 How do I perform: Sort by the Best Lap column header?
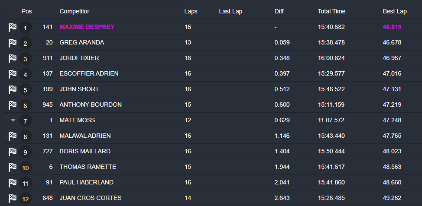tap(394, 11)
